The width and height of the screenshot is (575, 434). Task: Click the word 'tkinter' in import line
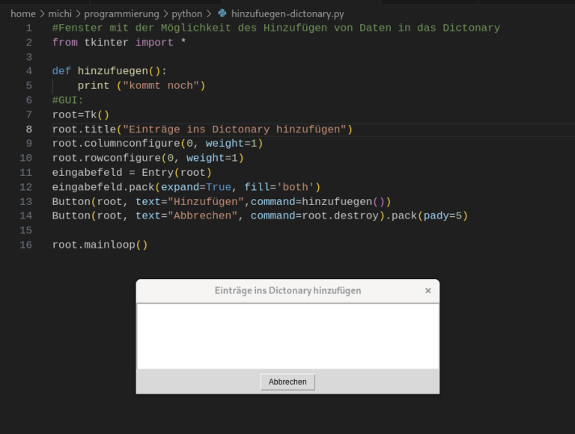click(106, 43)
